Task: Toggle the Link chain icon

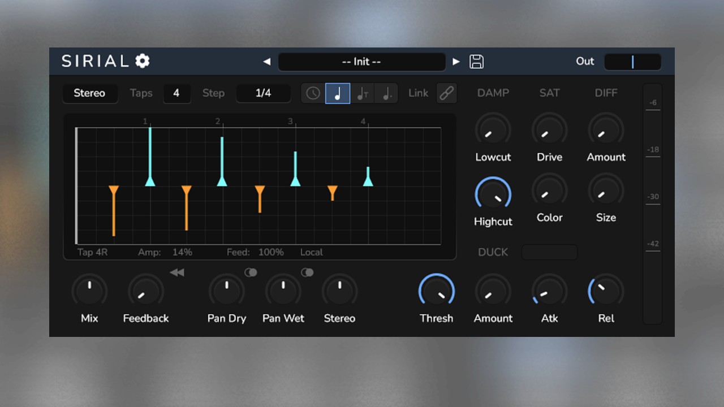Action: point(447,93)
